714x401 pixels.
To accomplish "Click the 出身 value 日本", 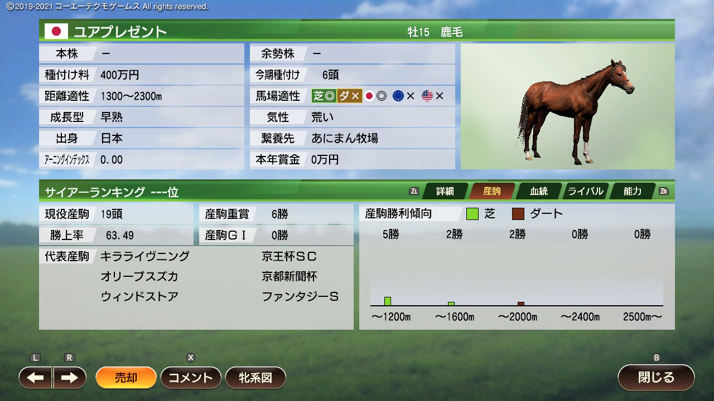I will click(112, 138).
